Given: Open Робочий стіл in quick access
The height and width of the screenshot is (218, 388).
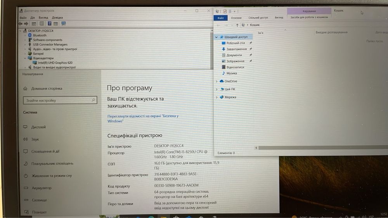Looking at the screenshot, I should click(x=236, y=43).
